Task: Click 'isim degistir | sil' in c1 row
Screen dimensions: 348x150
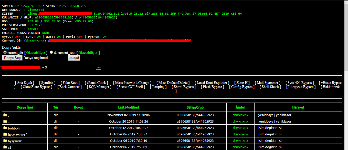Action: pyautogui.click(x=270, y=147)
